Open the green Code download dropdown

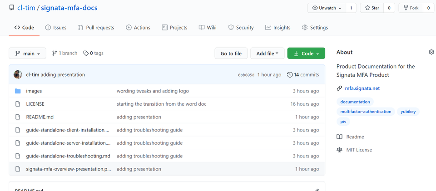click(306, 53)
